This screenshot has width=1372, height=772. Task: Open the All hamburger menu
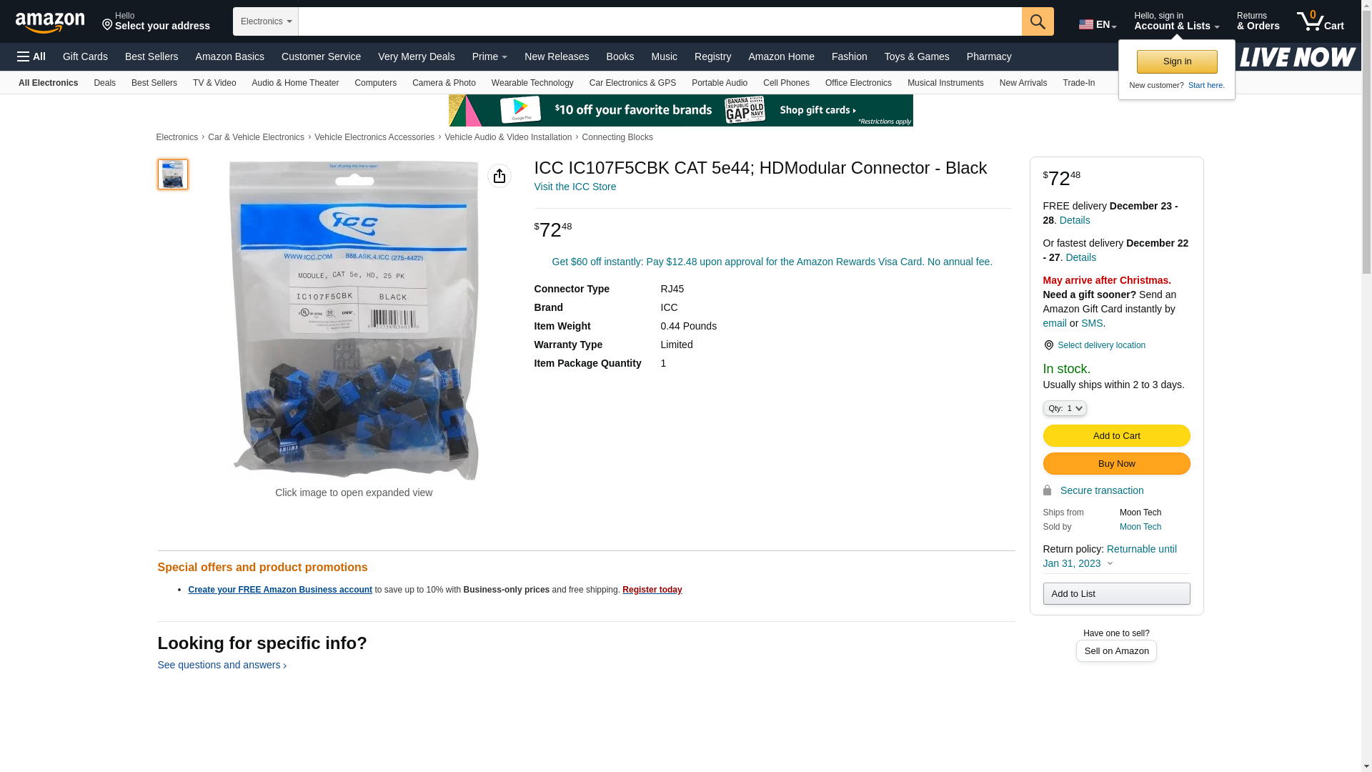coord(31,56)
